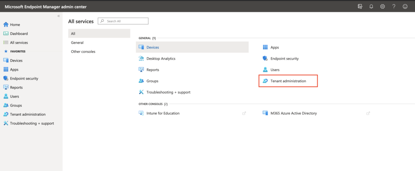415x171 pixels.
Task: Click the Groups icon in General list
Action: pos(141,81)
